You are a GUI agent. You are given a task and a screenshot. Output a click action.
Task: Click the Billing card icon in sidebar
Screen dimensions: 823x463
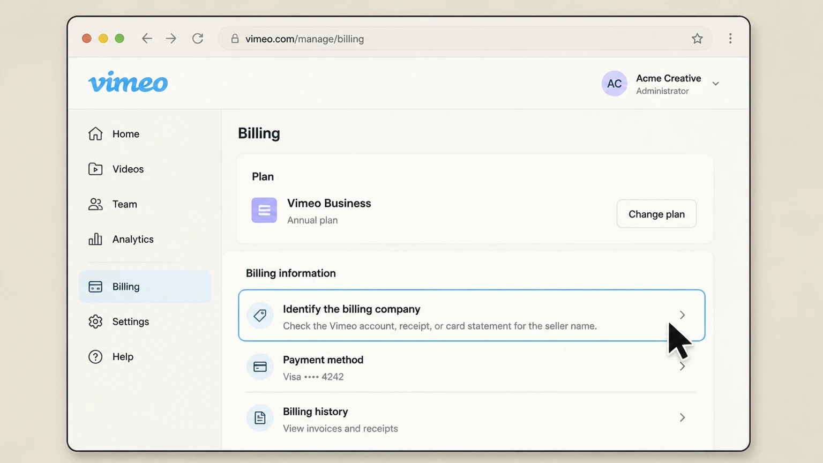click(95, 287)
